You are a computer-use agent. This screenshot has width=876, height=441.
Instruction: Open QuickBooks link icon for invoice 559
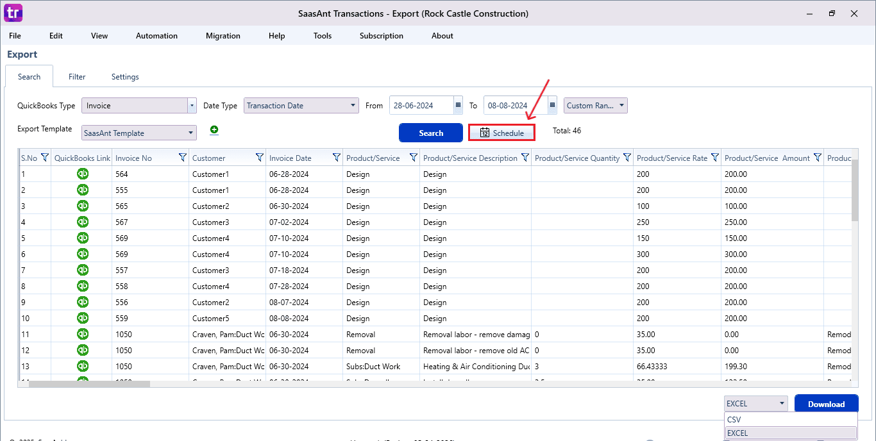coord(83,318)
